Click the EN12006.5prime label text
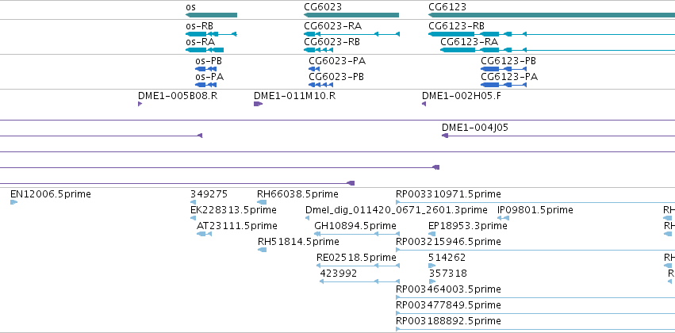Image resolution: width=675 pixels, height=333 pixels. pos(50,194)
